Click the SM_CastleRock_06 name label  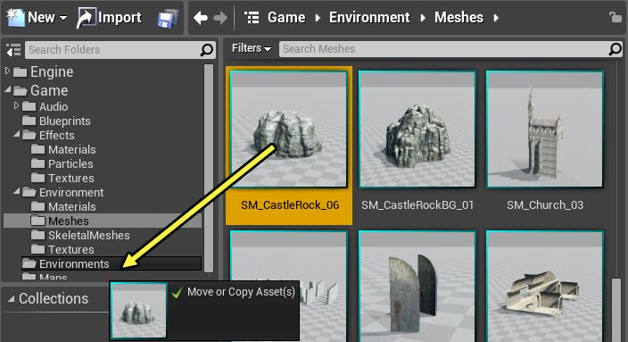(x=290, y=204)
